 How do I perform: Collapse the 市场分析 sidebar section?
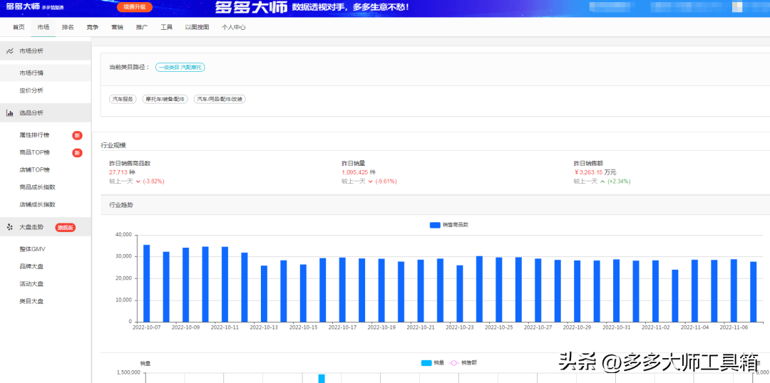(x=45, y=51)
